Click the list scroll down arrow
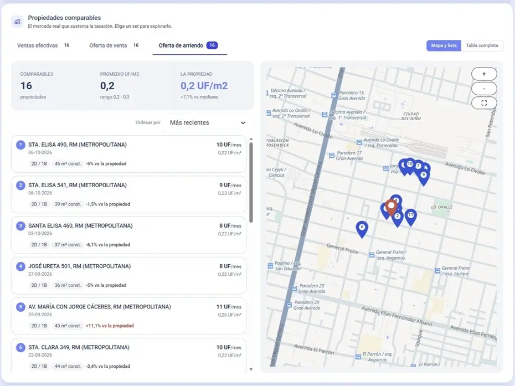Image resolution: width=515 pixels, height=386 pixels. (251, 369)
